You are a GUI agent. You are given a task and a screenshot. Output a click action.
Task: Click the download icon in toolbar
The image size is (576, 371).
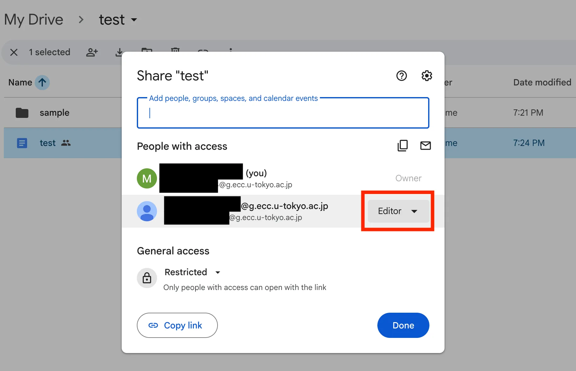pyautogui.click(x=119, y=52)
